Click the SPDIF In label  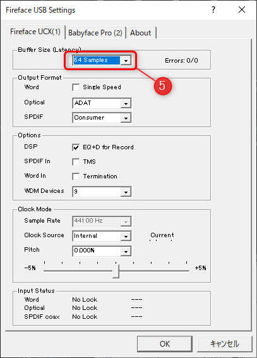pyautogui.click(x=37, y=161)
